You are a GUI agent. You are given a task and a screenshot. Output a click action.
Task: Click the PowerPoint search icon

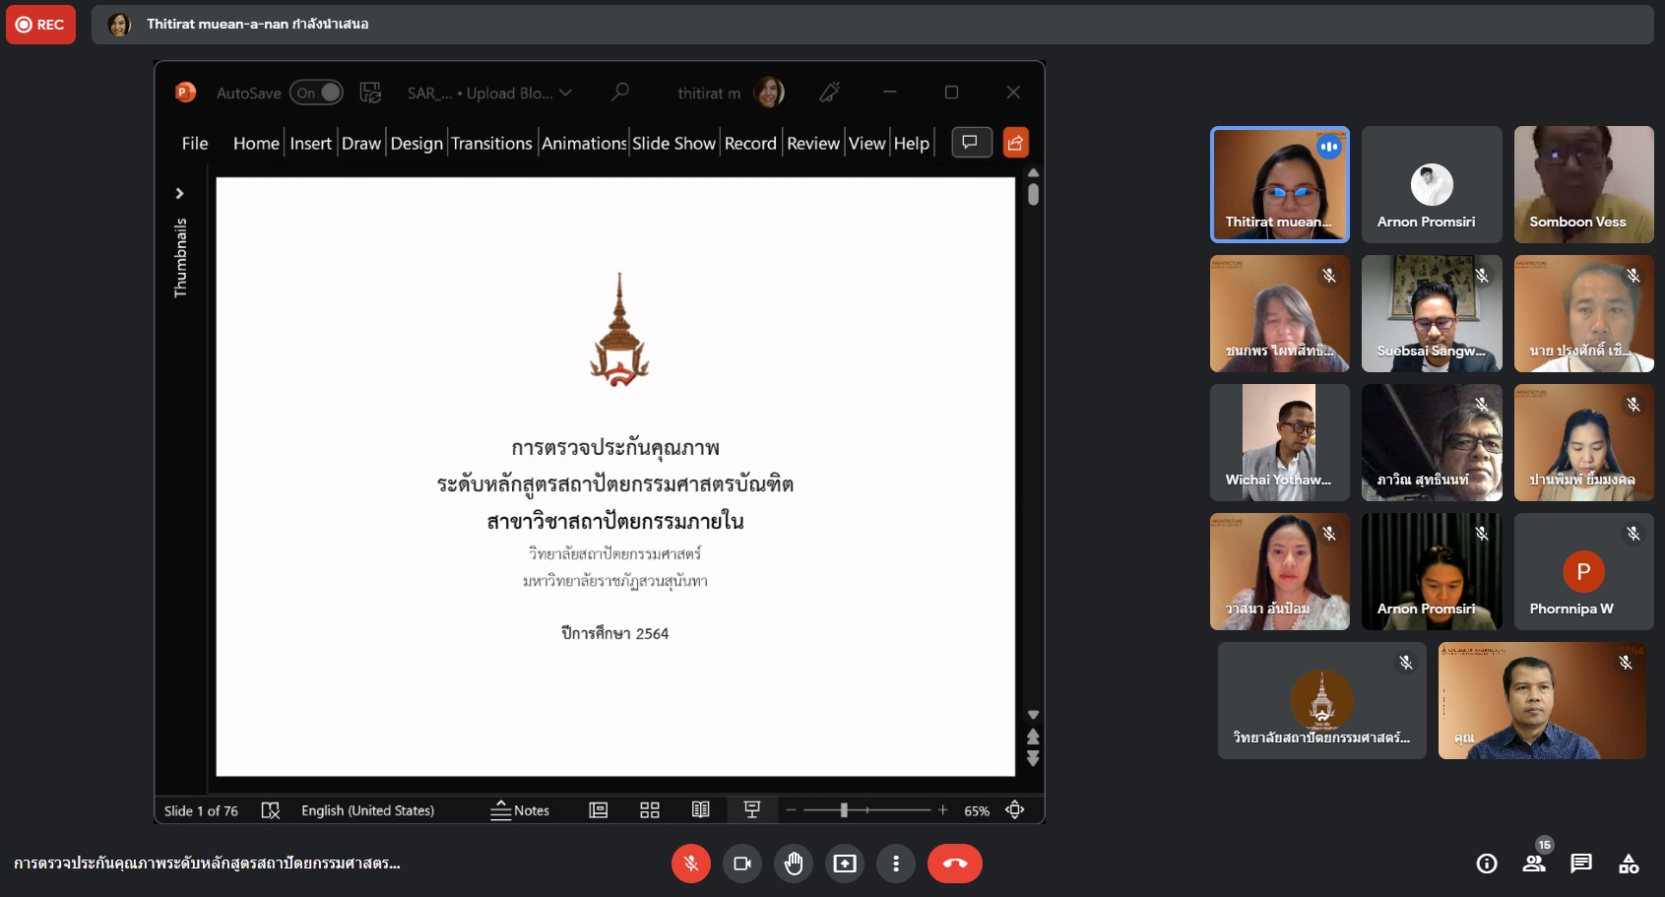[x=620, y=93]
